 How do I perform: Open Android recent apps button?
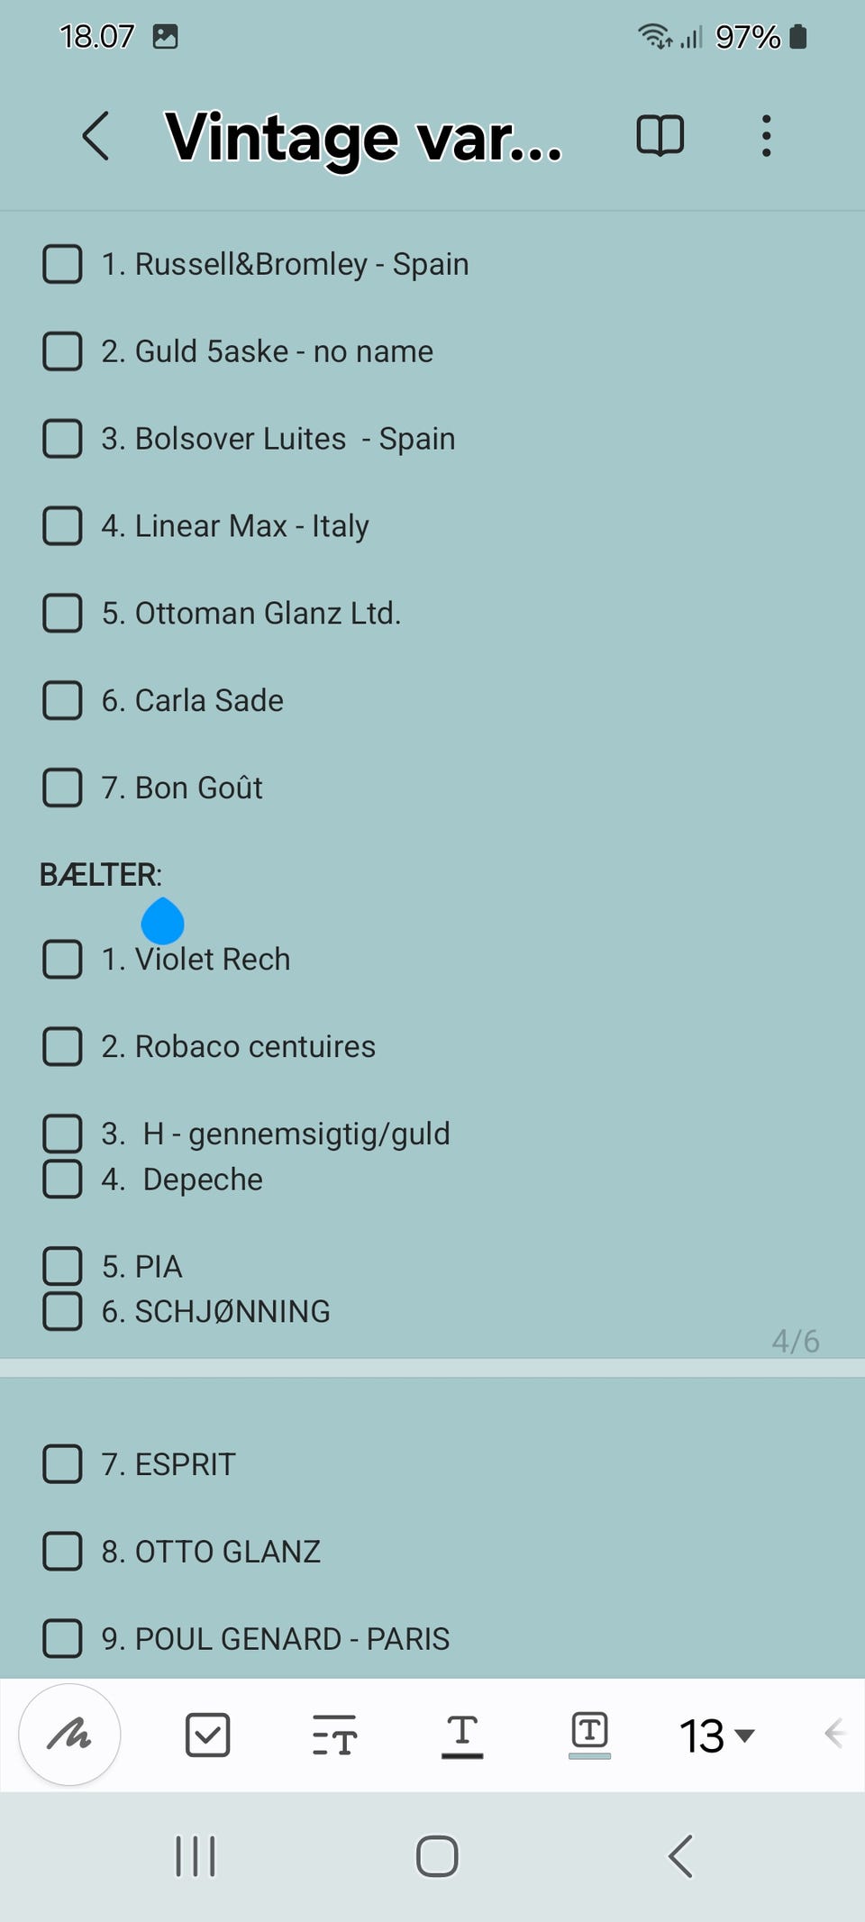coord(196,1856)
